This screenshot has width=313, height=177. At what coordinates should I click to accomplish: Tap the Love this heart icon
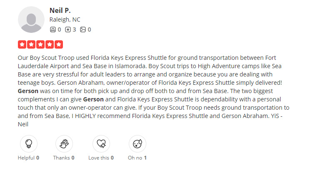click(101, 144)
